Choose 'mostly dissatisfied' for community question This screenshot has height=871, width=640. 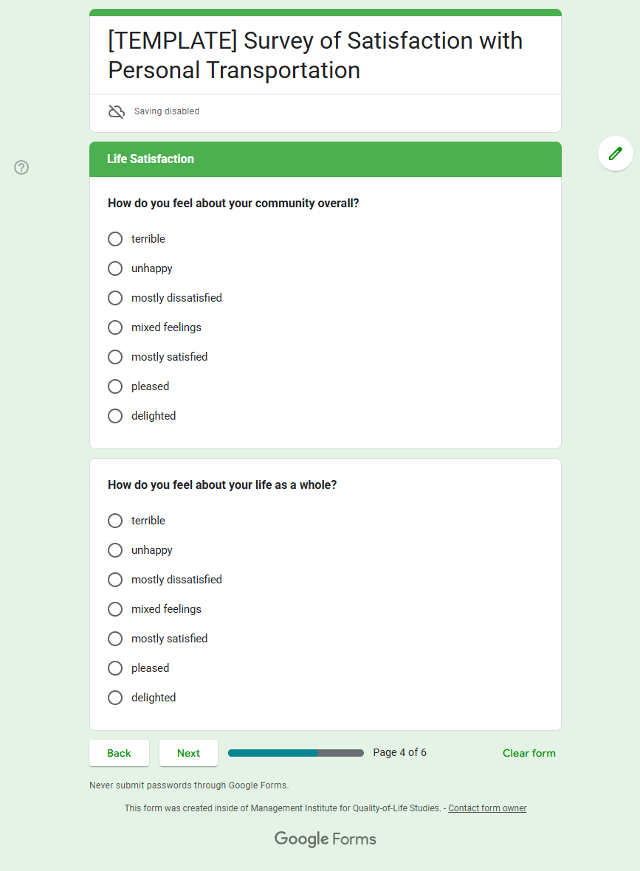[115, 298]
